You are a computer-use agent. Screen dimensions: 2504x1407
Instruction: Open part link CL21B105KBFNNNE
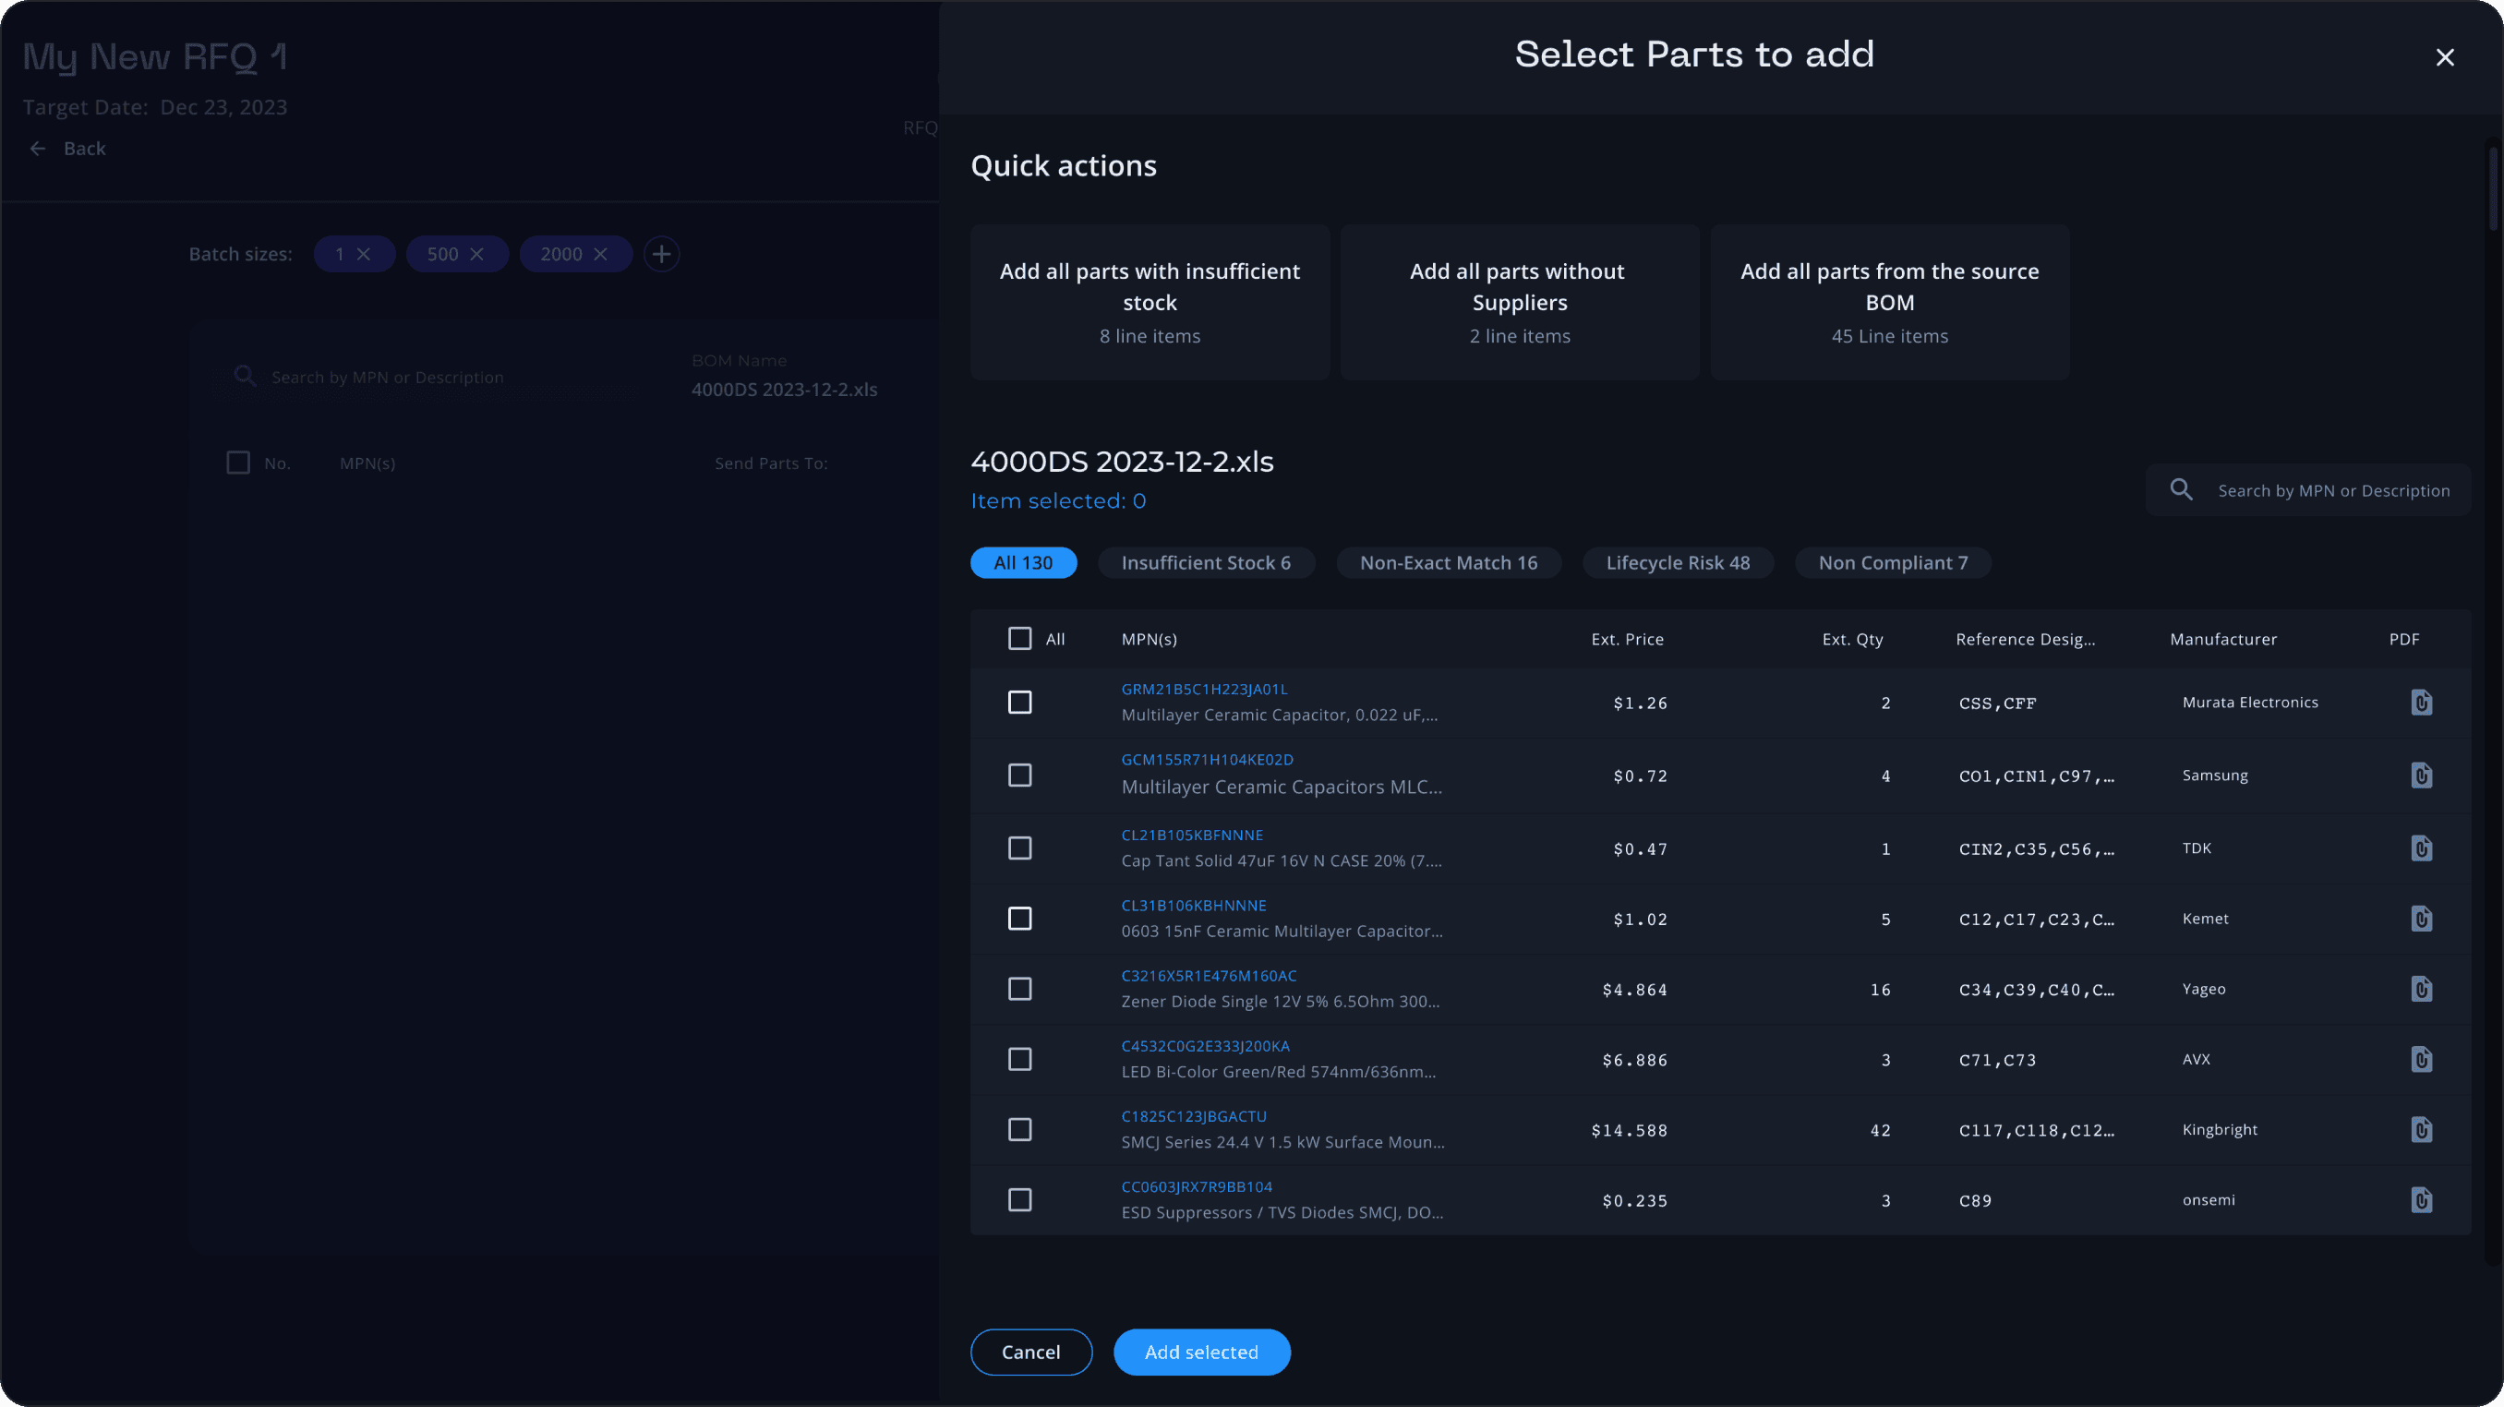[1193, 835]
